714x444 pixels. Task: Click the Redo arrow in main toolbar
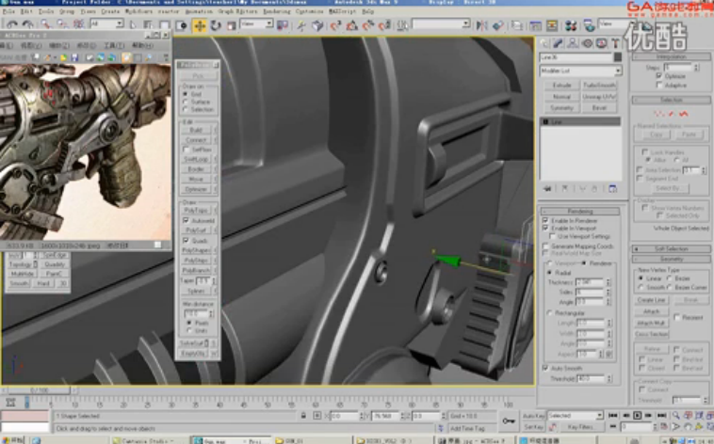(x=27, y=24)
